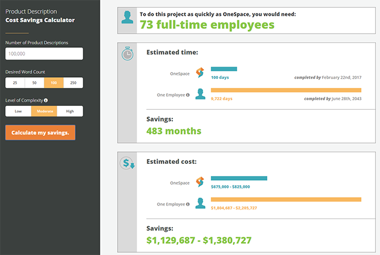
Task: Click the '483 months' savings value
Action: pyautogui.click(x=174, y=131)
